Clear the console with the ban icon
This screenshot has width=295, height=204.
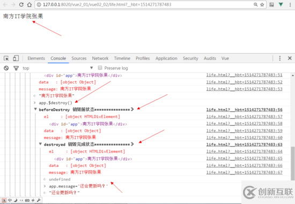[x=6, y=68]
